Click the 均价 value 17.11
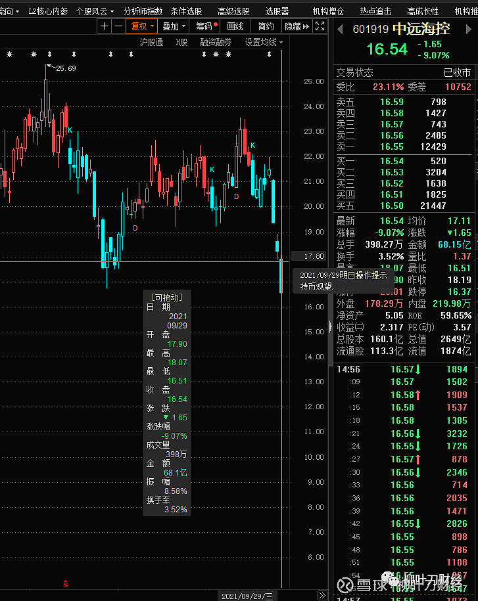 pos(459,221)
